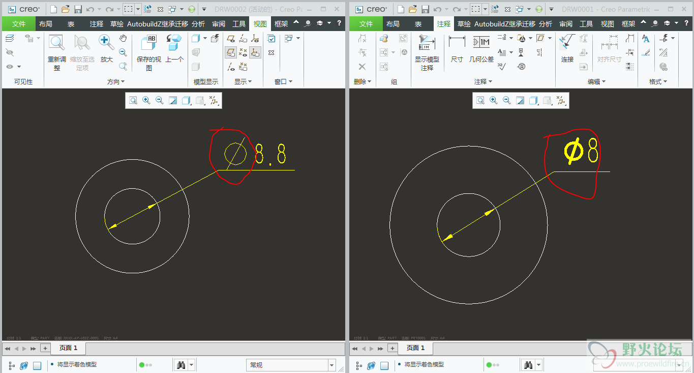Click the pan hand icon in left ribbon
694x373 pixels.
pyautogui.click(x=123, y=39)
